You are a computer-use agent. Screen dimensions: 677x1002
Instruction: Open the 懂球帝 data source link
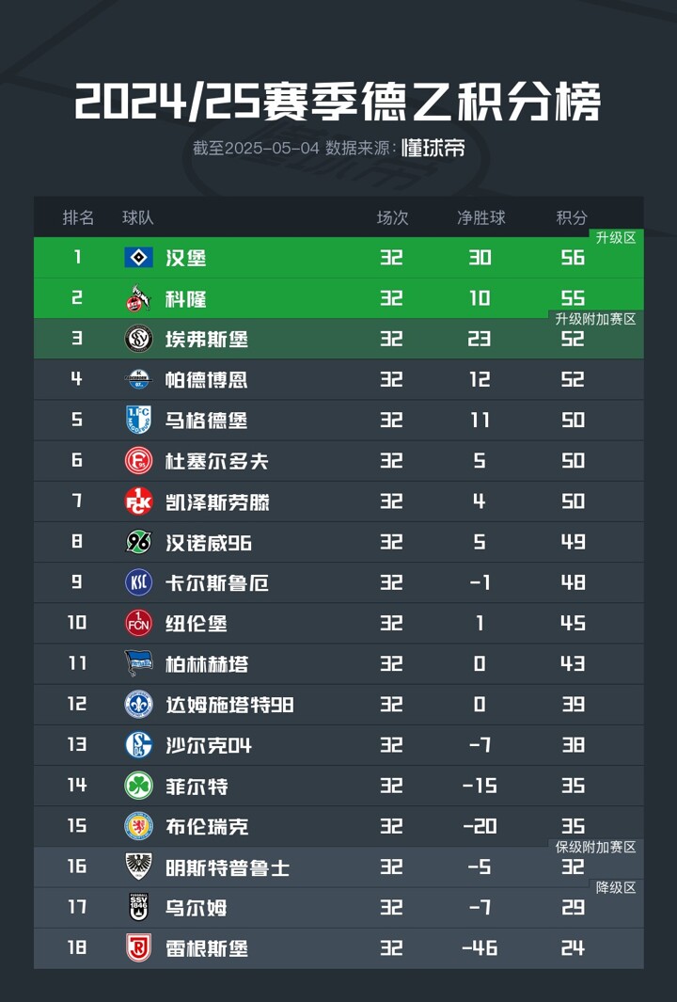433,148
